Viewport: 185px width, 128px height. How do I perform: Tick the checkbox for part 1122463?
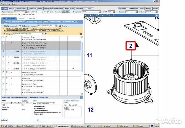click(3, 57)
